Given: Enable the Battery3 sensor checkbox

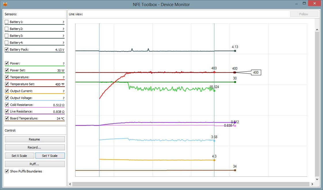Looking at the screenshot, I should [7, 36].
